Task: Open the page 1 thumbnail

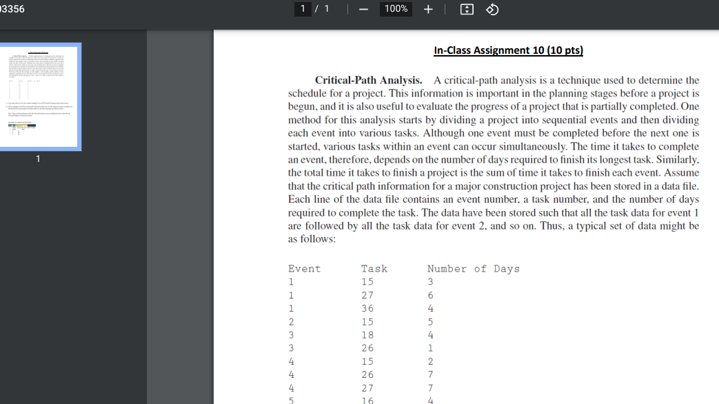Action: click(41, 96)
